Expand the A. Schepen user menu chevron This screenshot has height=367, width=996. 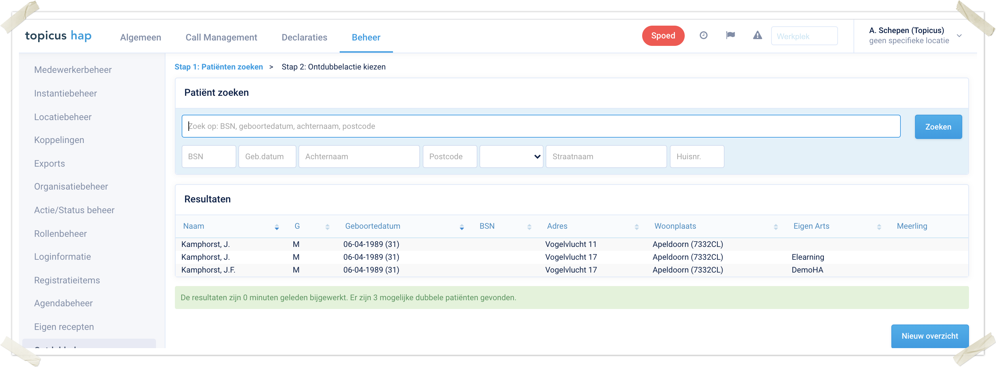coord(959,35)
